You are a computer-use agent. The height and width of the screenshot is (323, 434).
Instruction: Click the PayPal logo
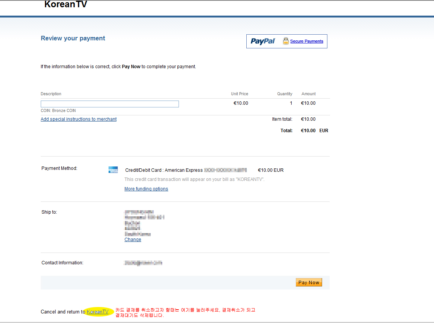point(263,41)
